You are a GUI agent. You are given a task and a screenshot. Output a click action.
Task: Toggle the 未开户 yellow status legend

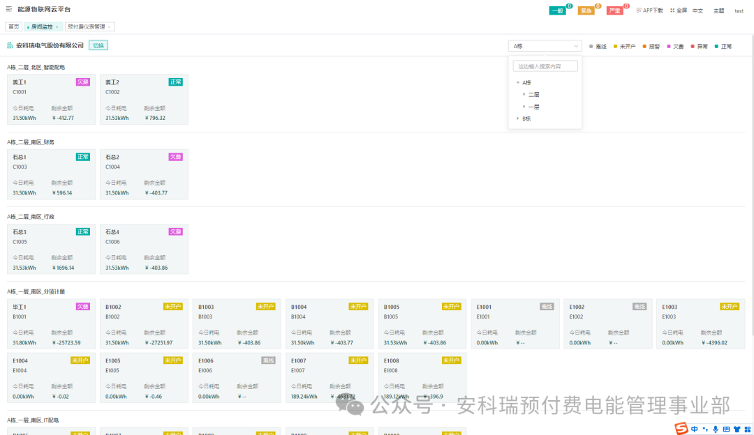click(x=624, y=47)
